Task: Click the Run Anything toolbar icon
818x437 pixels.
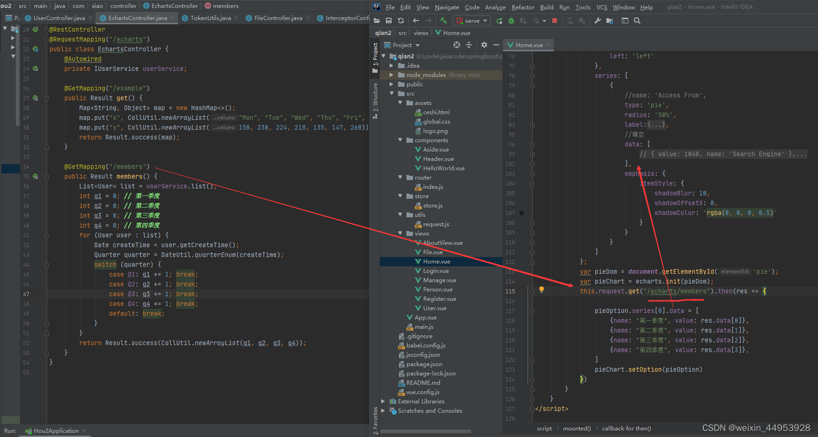Action: (x=625, y=21)
